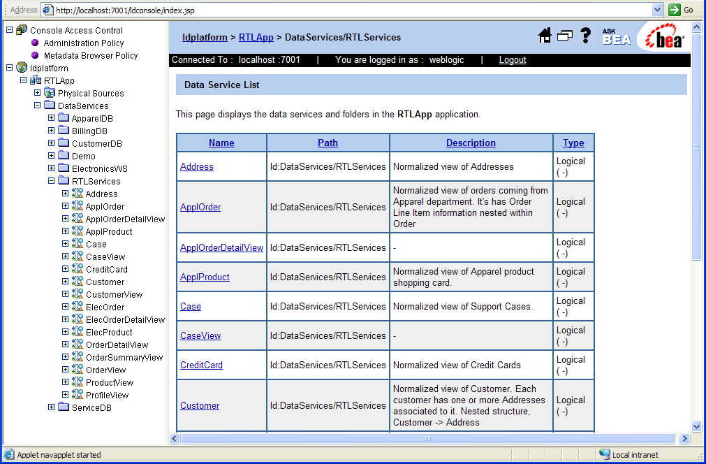
Task: Select ElecOrderDetailView in the tree
Action: [125, 320]
